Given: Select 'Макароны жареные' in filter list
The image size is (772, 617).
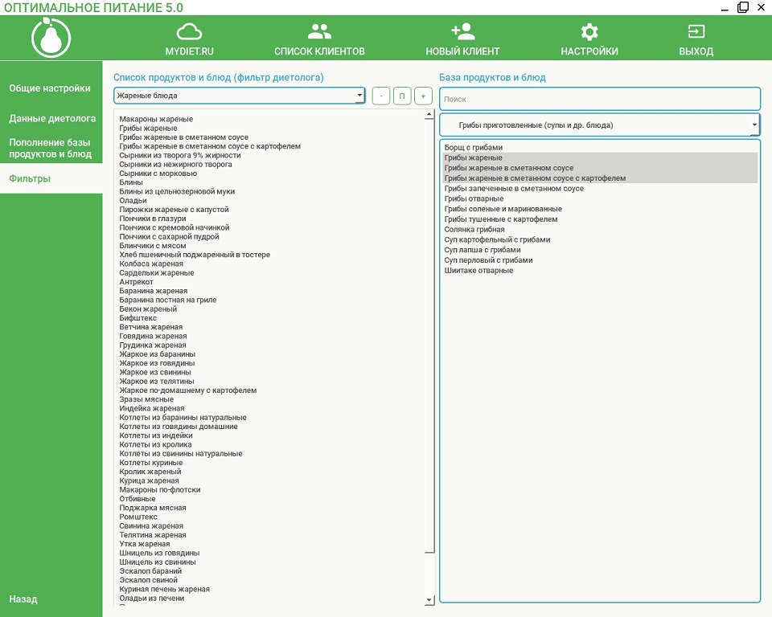Looking at the screenshot, I should pos(156,119).
